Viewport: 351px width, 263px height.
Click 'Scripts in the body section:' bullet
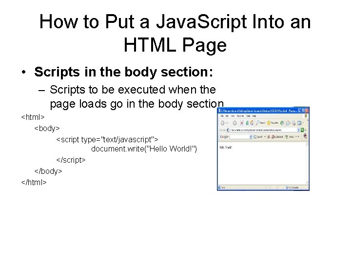123,72
